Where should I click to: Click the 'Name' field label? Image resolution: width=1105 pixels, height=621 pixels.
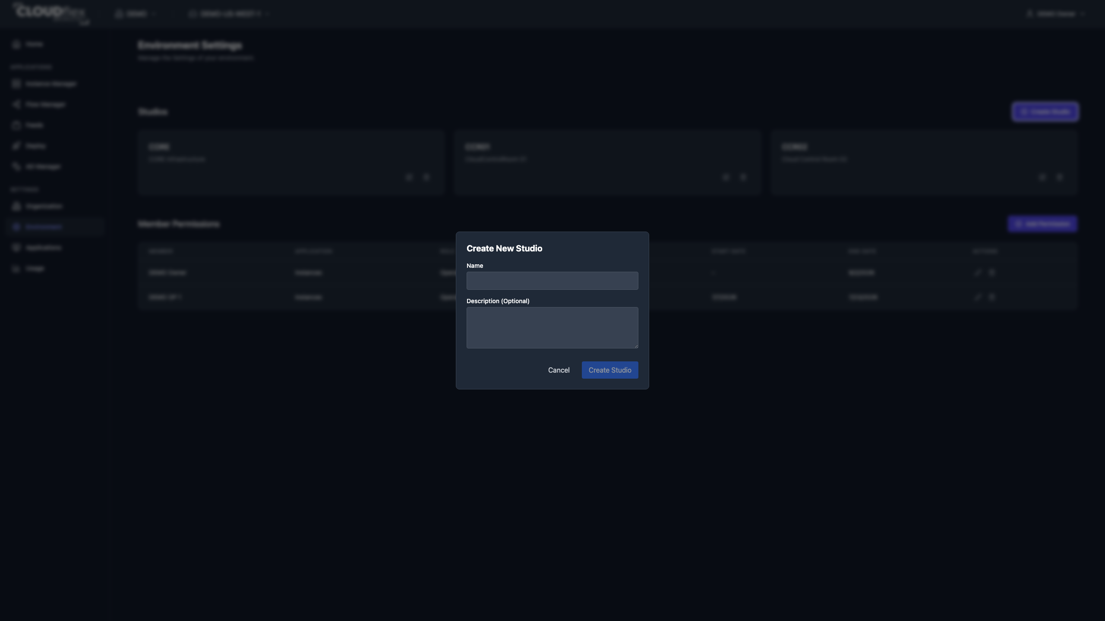[x=475, y=266]
